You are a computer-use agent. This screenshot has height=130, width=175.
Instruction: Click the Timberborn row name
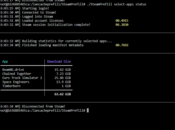pyautogui.click(x=11, y=86)
